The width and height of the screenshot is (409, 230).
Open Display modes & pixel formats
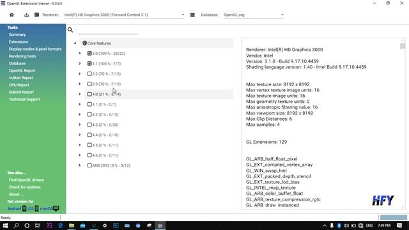[x=35, y=49]
